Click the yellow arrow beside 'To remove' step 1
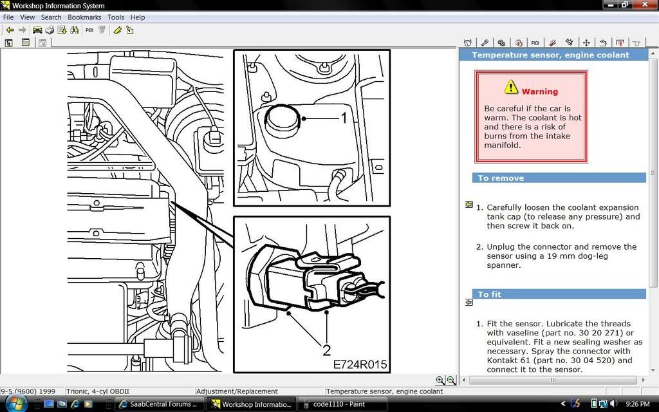 click(x=469, y=205)
